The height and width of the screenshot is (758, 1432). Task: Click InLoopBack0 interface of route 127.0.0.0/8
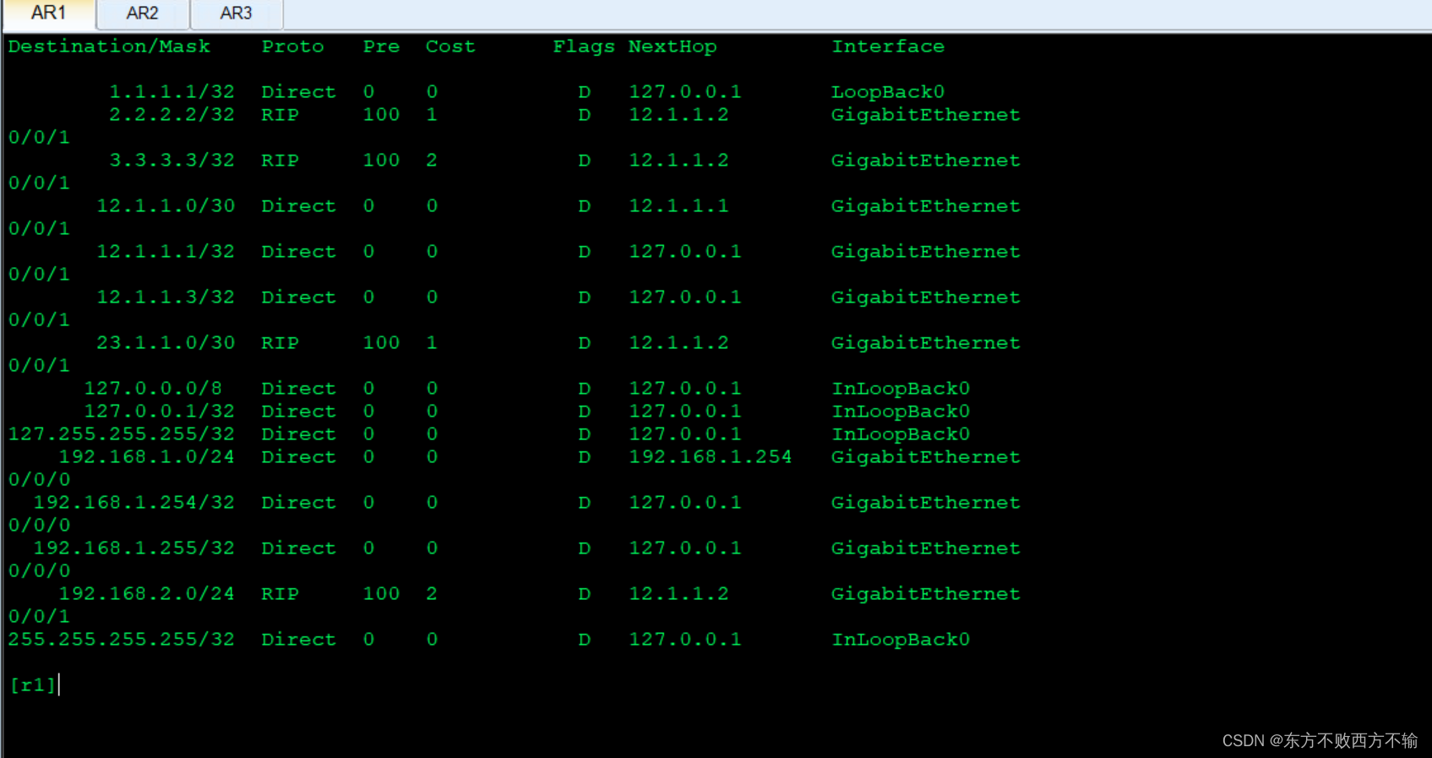(x=901, y=388)
